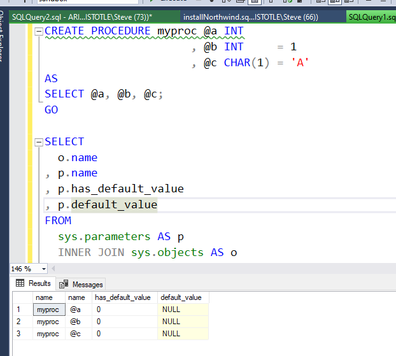
Task: Collapse the CREATE PROCEDURE code block
Action: tap(39, 31)
